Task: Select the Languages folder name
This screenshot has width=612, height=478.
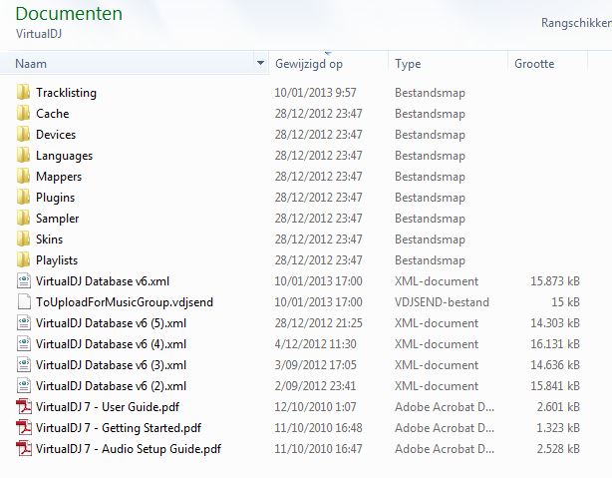Action: [64, 156]
